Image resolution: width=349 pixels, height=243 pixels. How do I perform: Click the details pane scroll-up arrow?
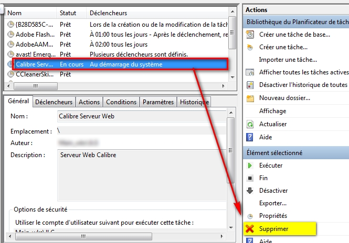coord(231,113)
